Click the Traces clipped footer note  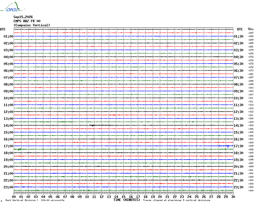tap(177, 200)
